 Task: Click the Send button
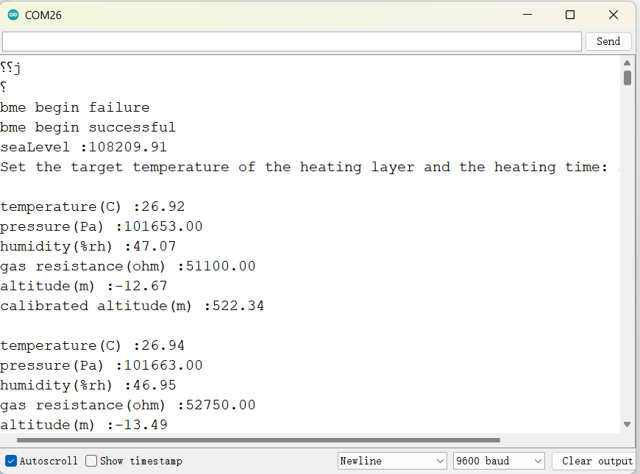(608, 41)
